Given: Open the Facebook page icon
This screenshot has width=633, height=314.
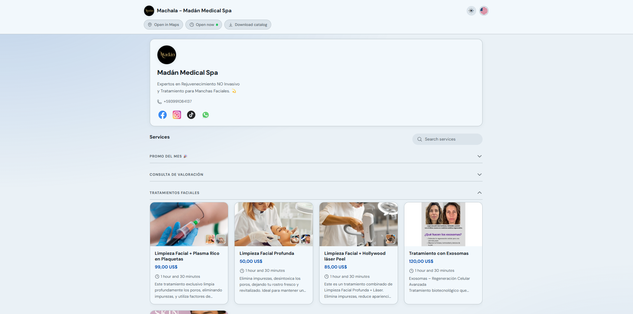Looking at the screenshot, I should (162, 115).
